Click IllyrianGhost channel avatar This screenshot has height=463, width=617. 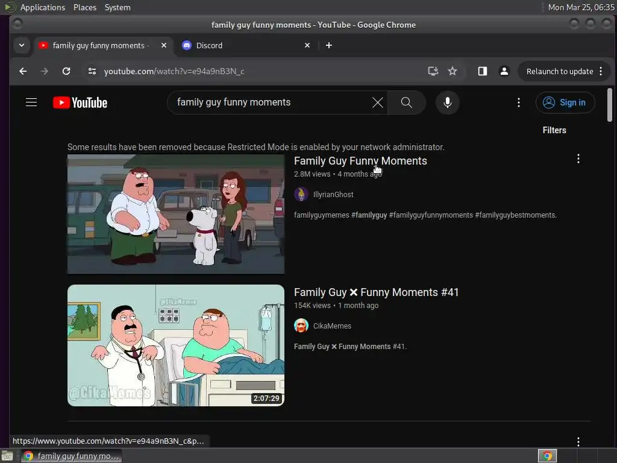point(301,195)
